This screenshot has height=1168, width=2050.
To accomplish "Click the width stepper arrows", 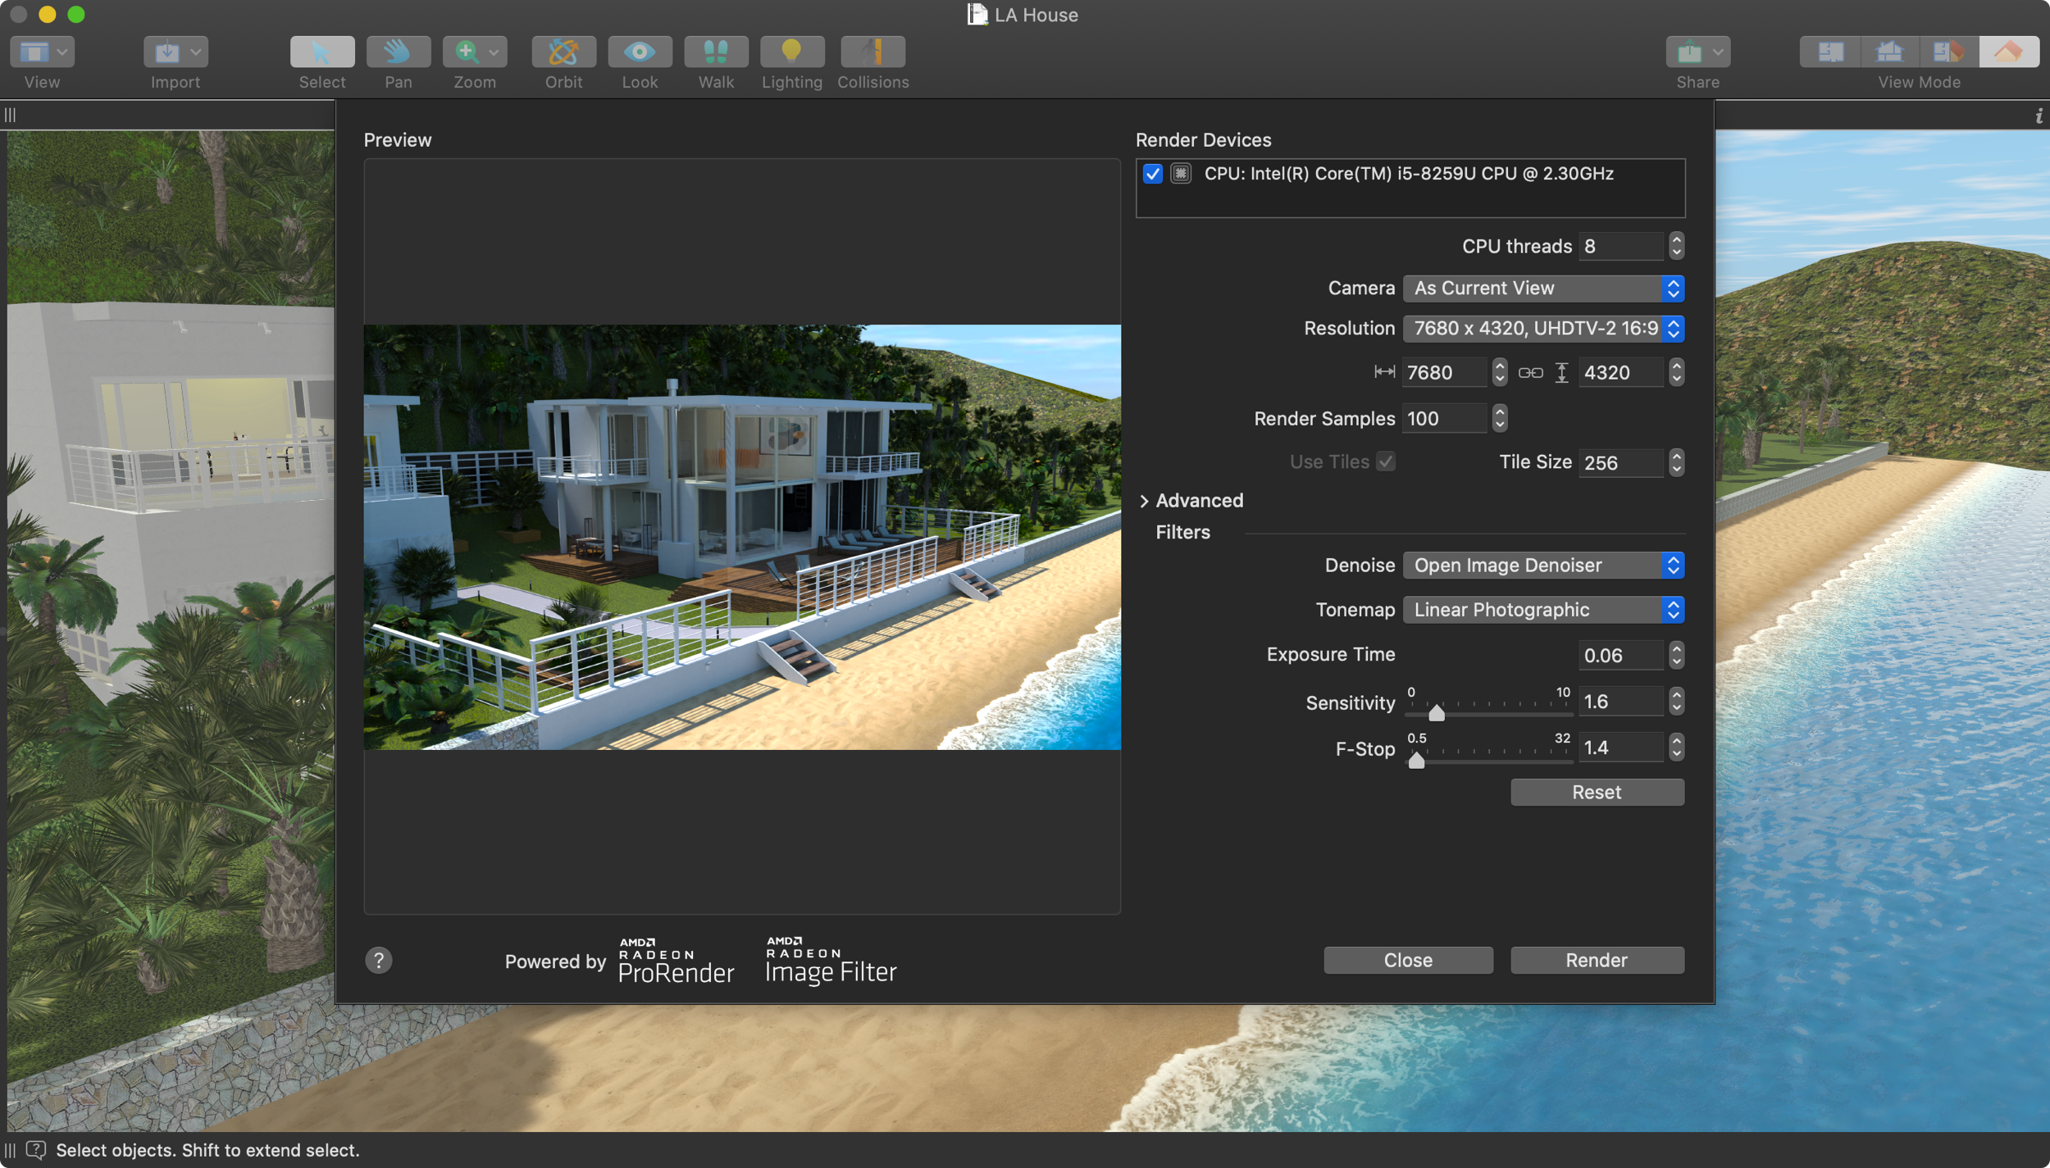I will pos(1499,372).
